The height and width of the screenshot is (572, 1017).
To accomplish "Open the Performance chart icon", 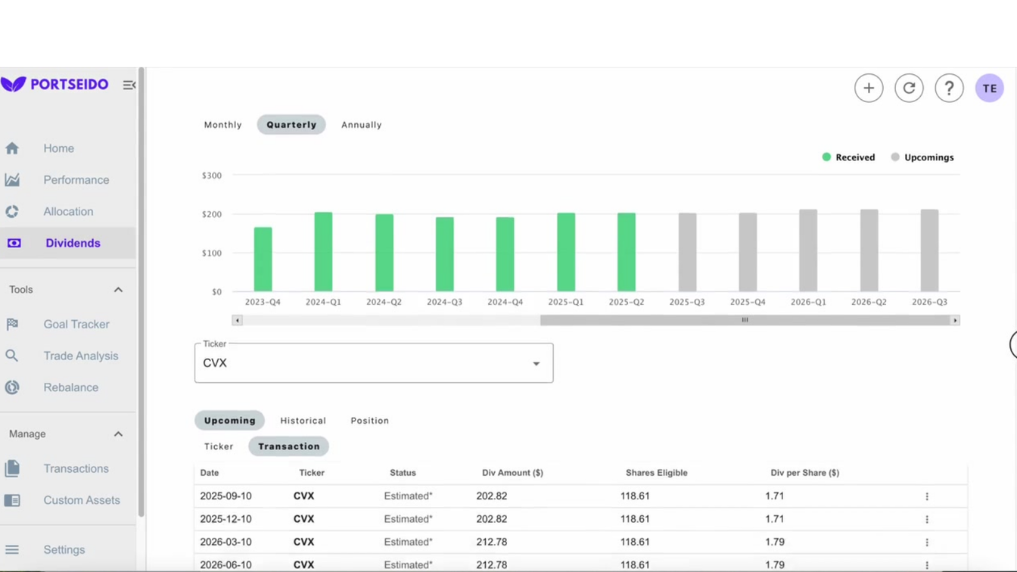I will click(x=12, y=179).
